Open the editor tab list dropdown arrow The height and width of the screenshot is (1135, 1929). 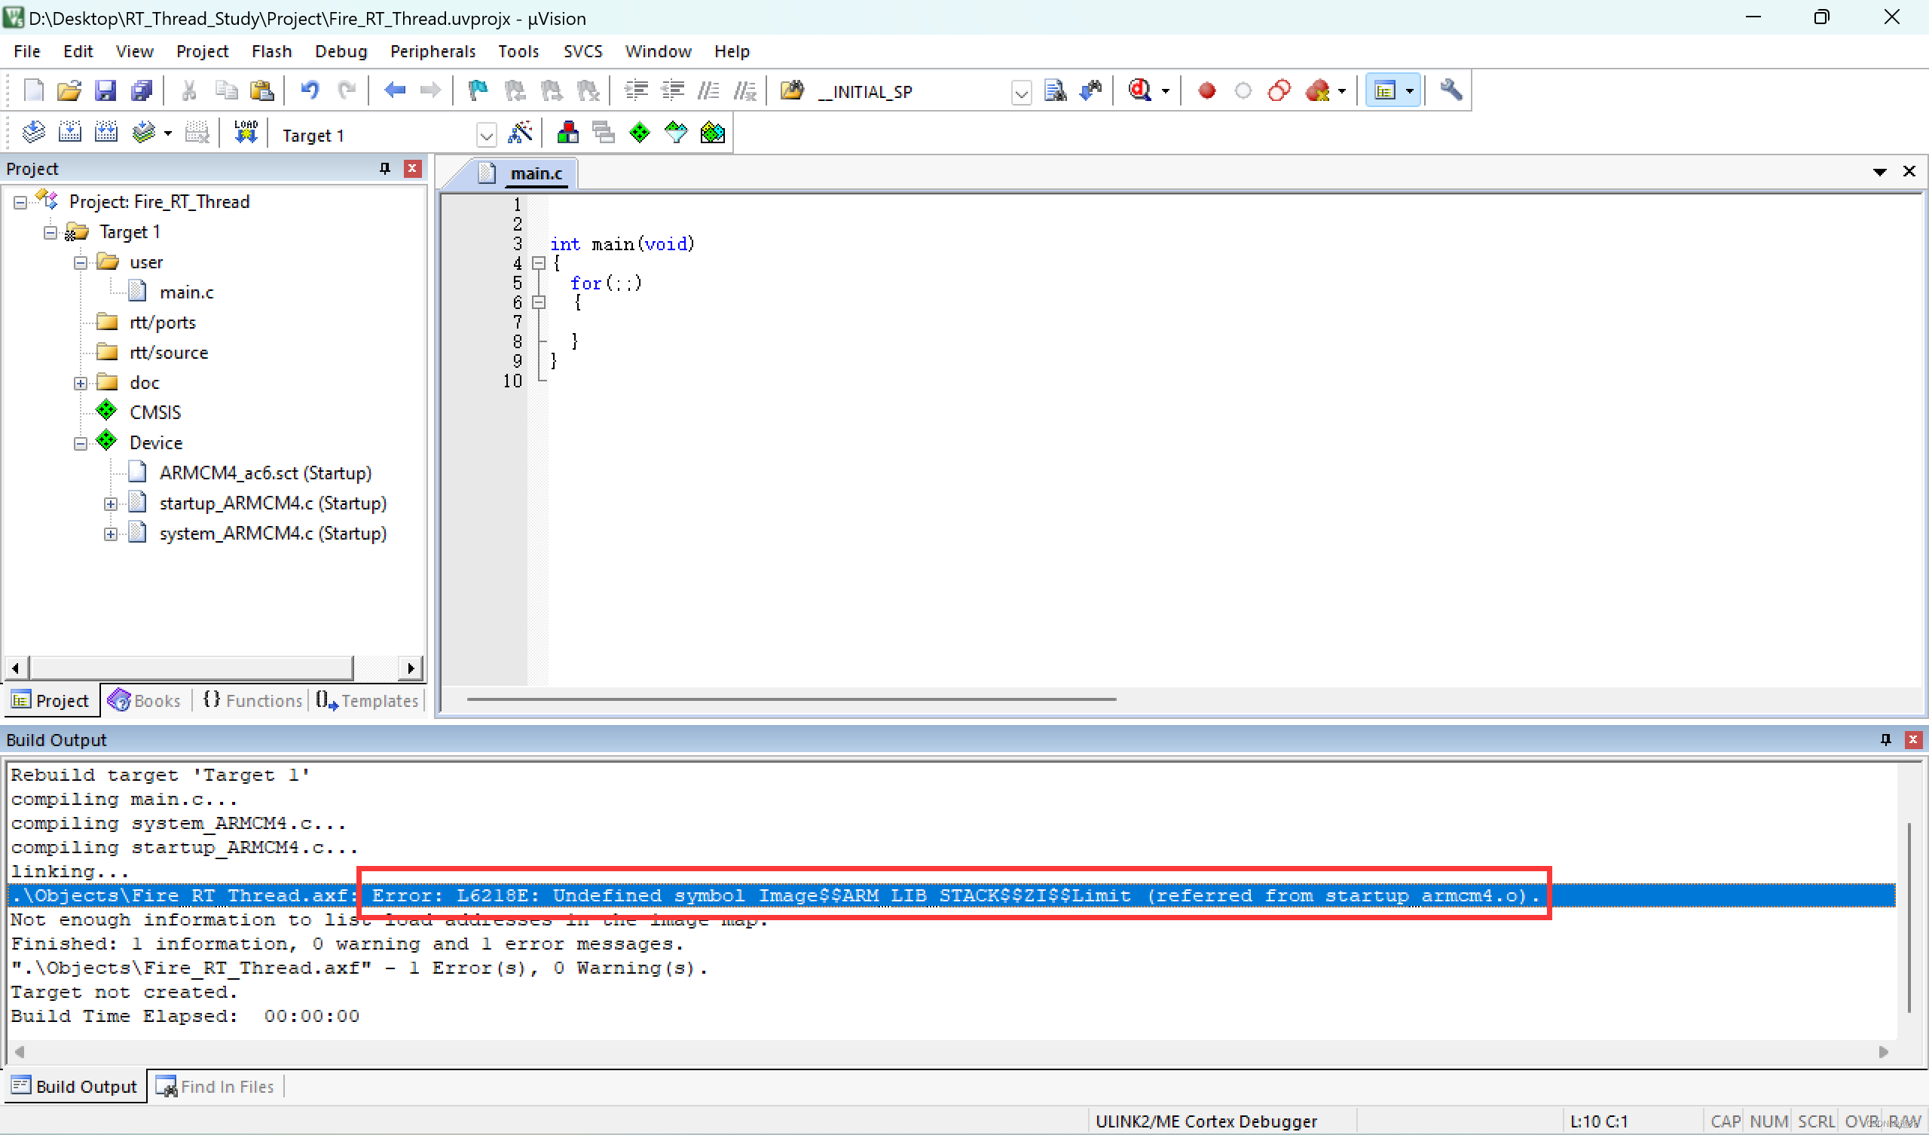point(1879,172)
